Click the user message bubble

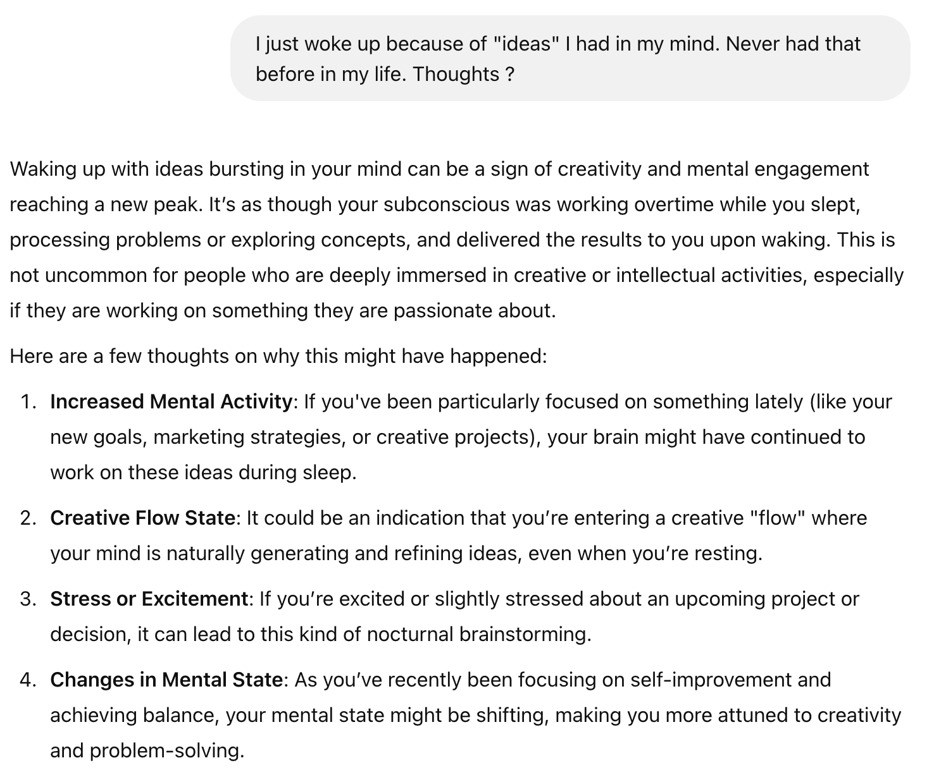570,58
